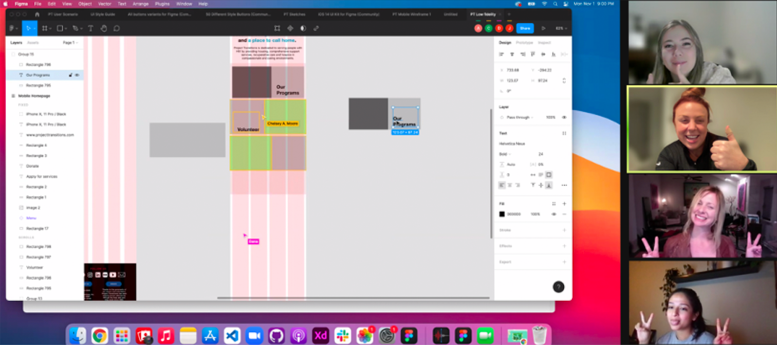Select the Move tool in Figma toolbar
This screenshot has height=345, width=777.
coord(28,28)
